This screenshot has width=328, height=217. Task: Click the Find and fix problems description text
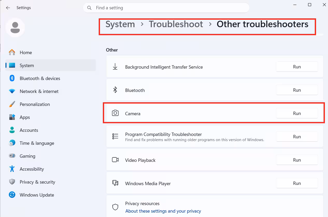click(x=195, y=140)
